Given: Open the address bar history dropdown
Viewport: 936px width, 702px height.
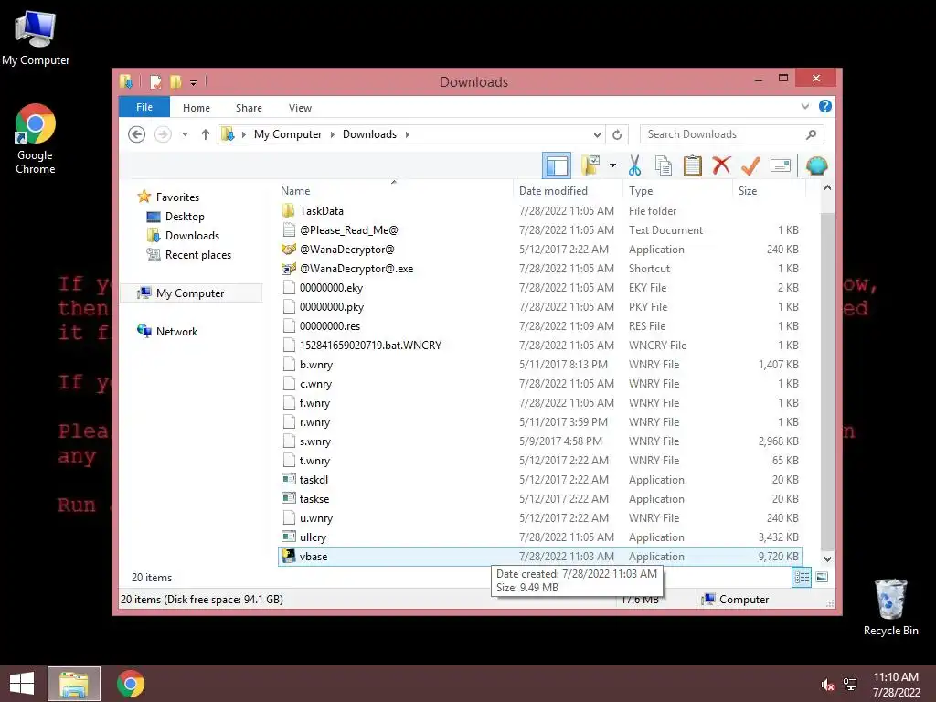Looking at the screenshot, I should (x=597, y=134).
